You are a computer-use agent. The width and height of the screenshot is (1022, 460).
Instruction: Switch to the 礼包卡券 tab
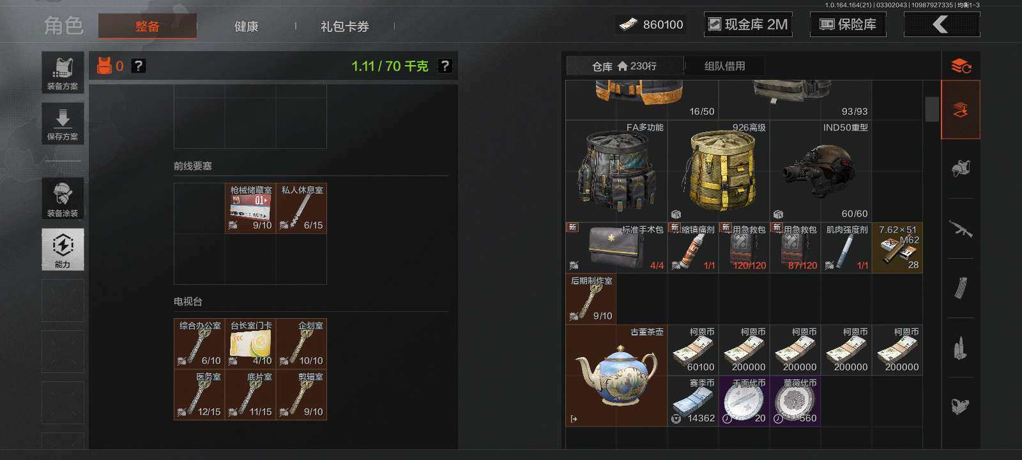pyautogui.click(x=345, y=26)
